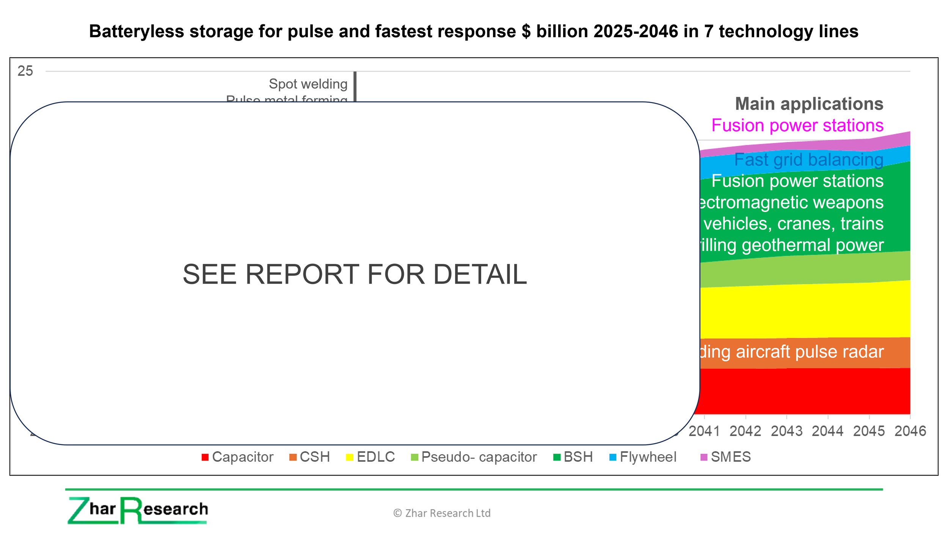Click the Spot welding annotation text

click(308, 84)
